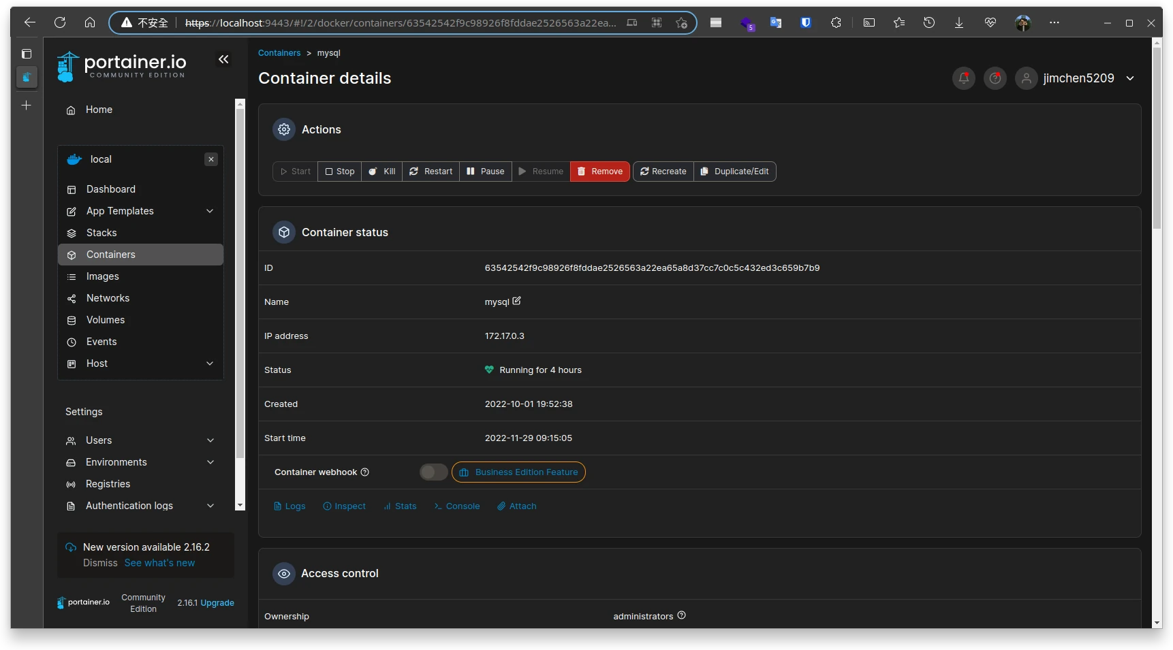Click the Container webhook help icon

tap(365, 472)
